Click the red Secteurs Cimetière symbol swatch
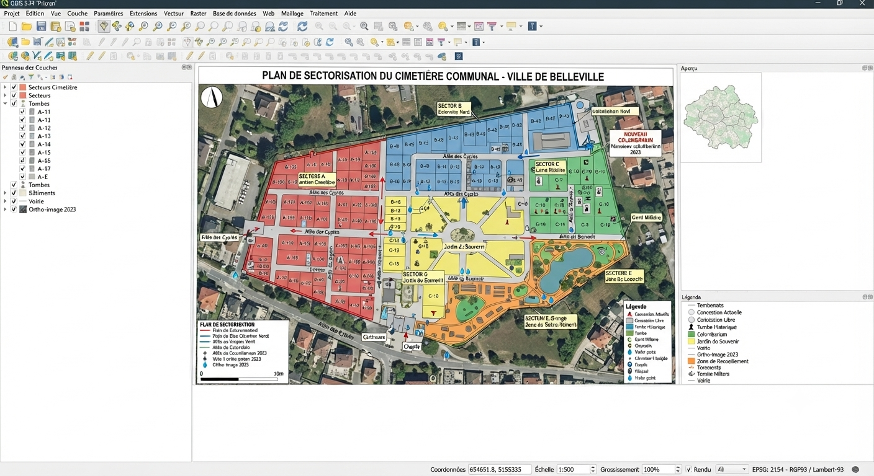 tap(23, 87)
